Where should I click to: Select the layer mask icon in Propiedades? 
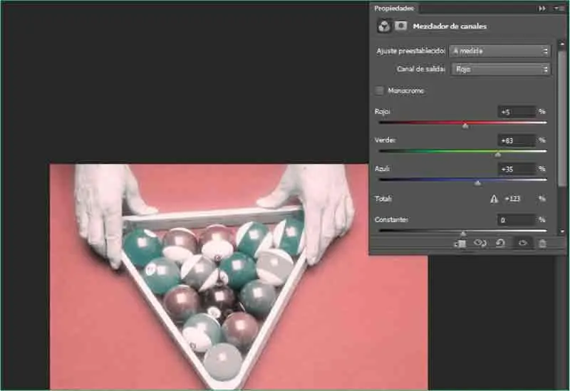pos(401,26)
